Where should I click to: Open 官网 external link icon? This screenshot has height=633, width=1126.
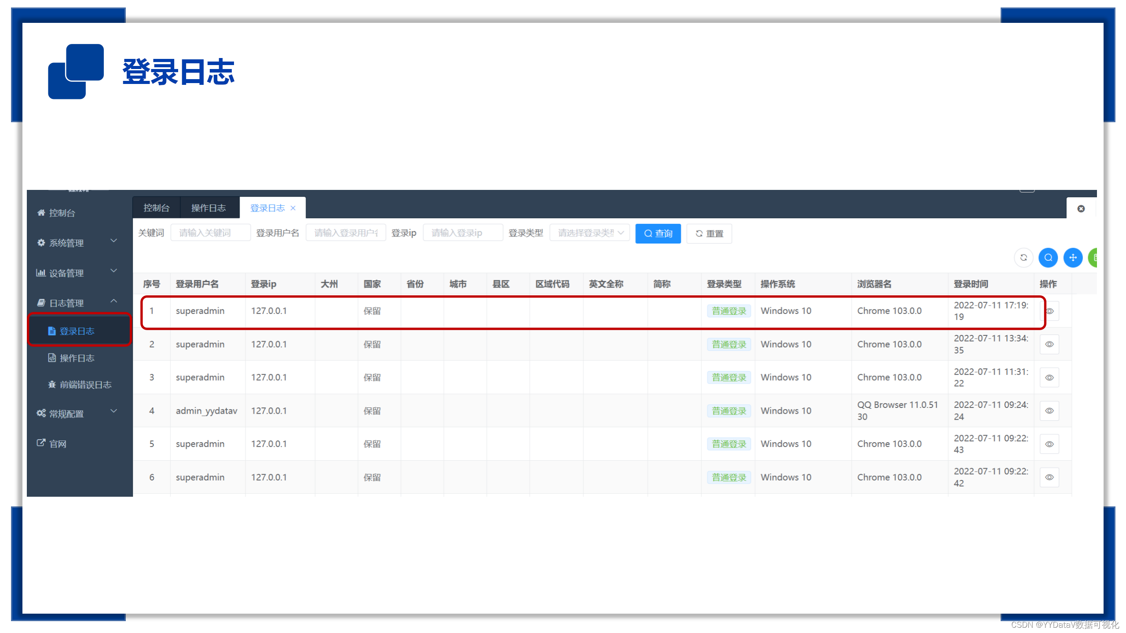tap(40, 443)
